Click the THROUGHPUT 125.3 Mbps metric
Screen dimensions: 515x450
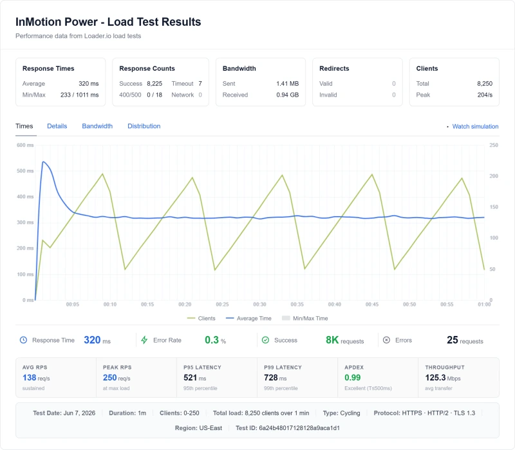pyautogui.click(x=443, y=378)
